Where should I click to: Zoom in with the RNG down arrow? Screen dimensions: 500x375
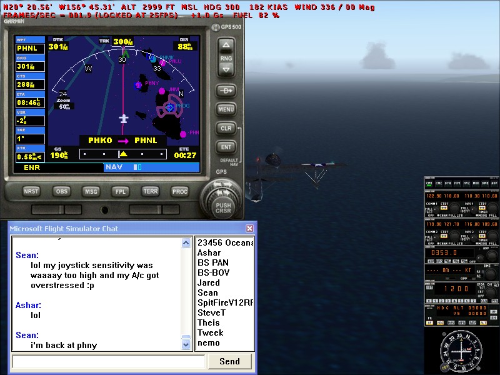coord(226,69)
